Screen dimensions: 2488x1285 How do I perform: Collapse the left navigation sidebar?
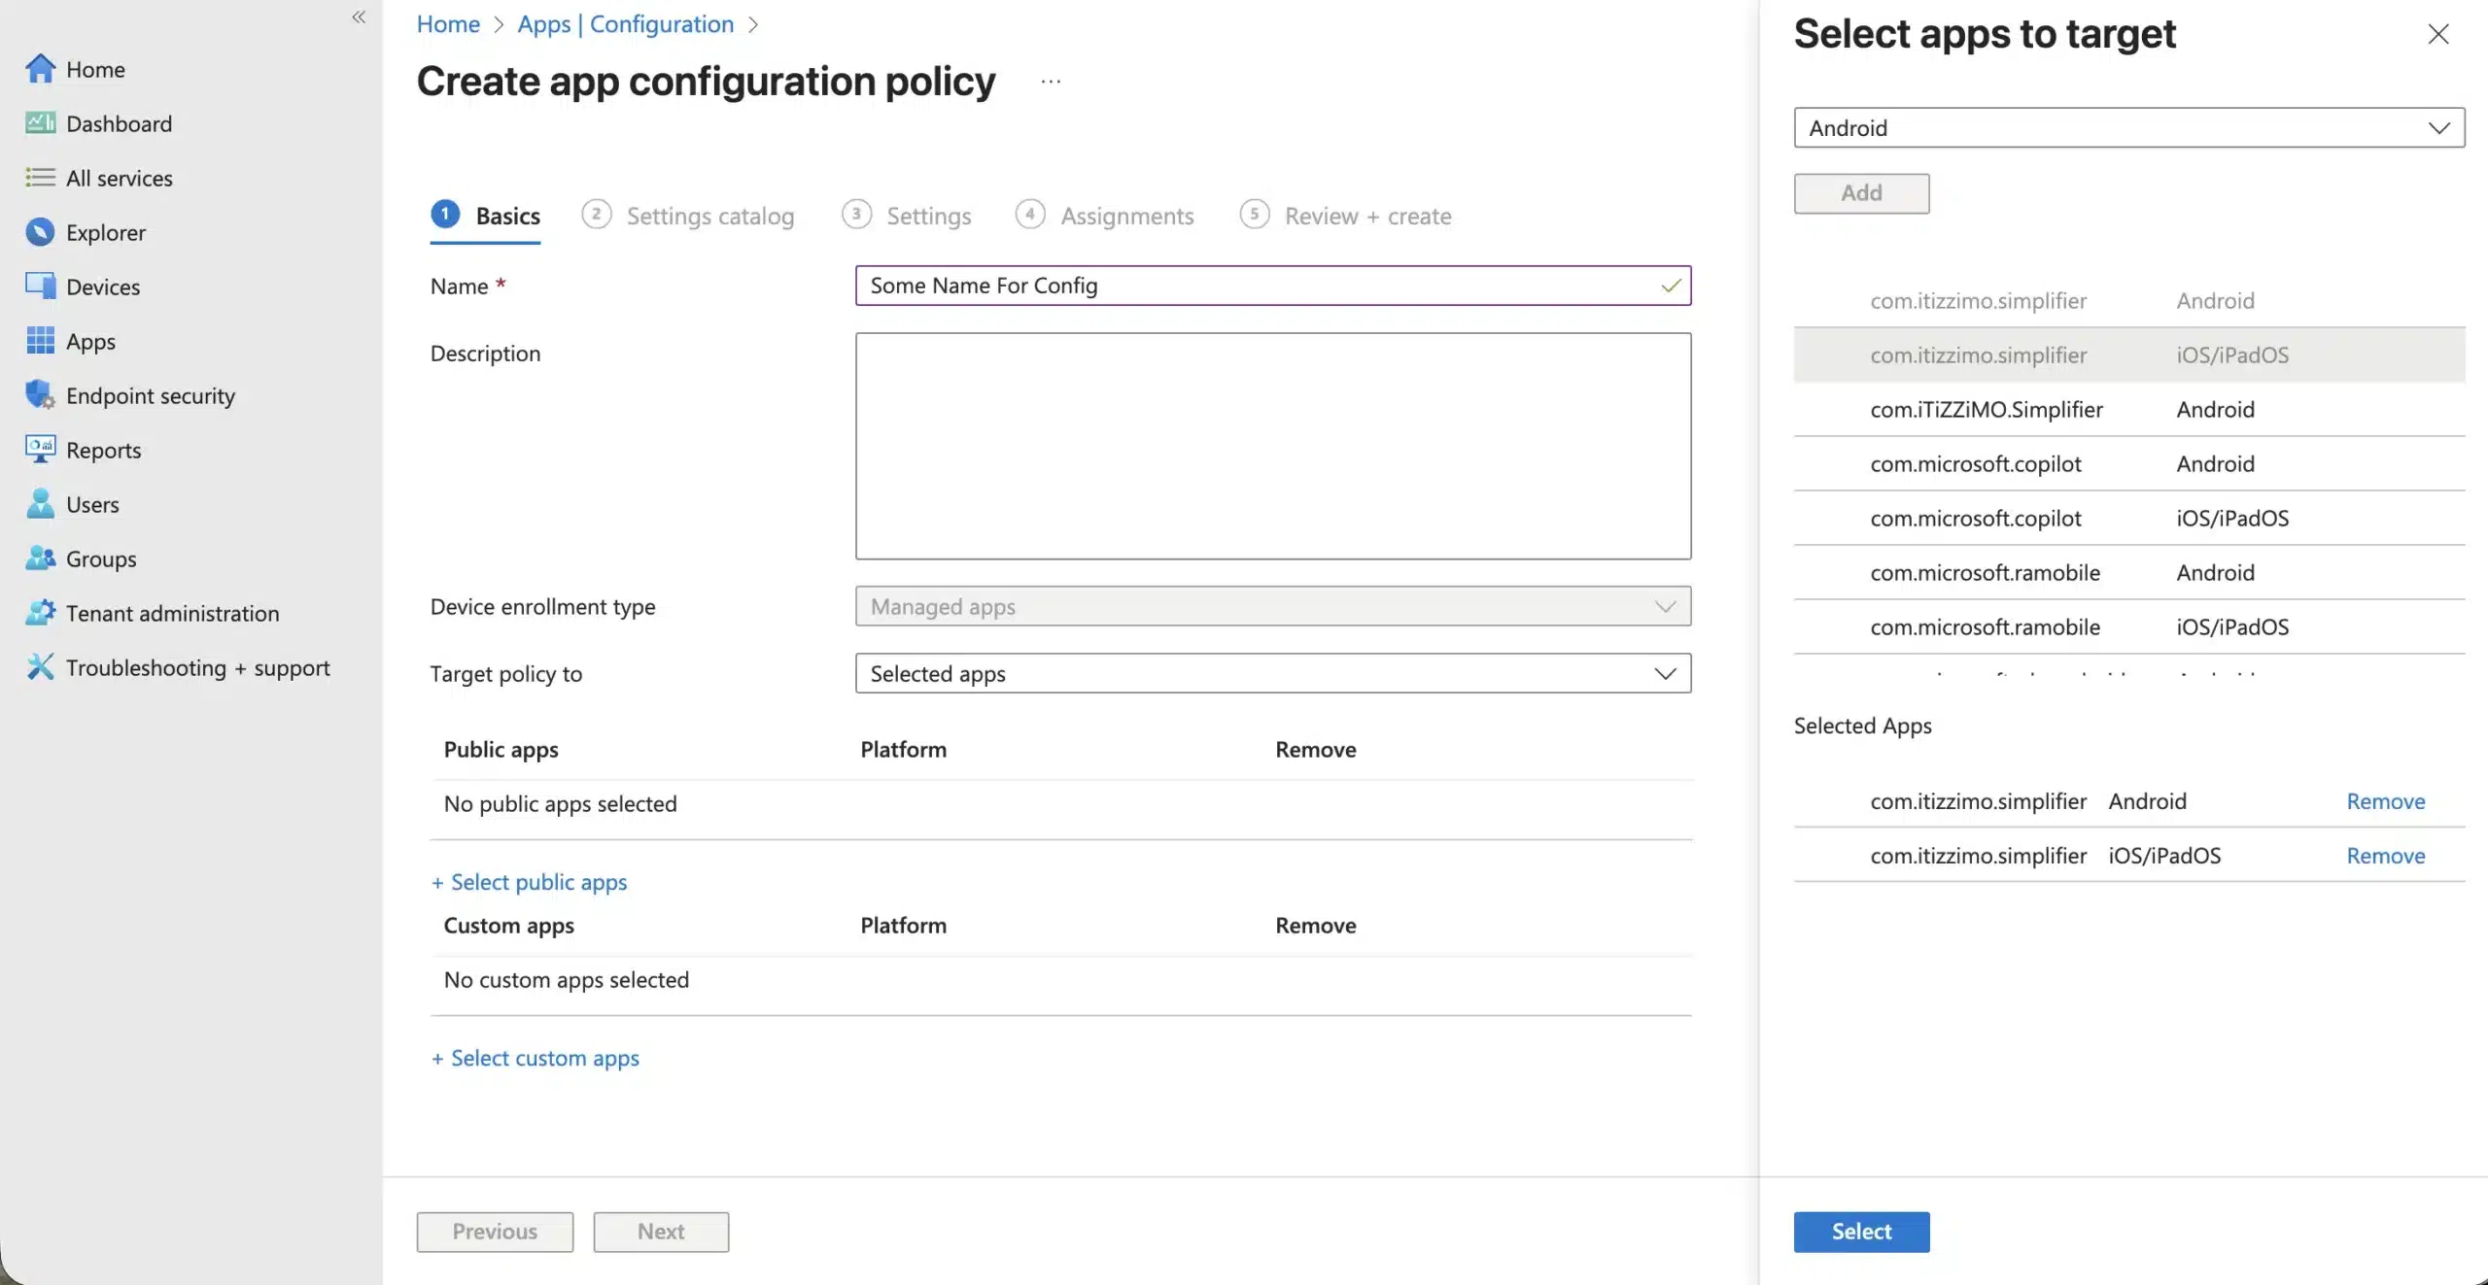pos(359,17)
